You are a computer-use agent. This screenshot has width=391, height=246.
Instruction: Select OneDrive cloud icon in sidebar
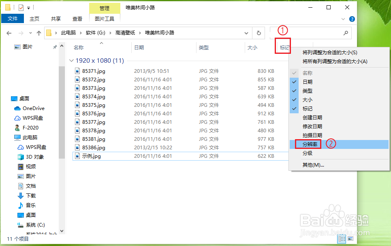coord(17,108)
